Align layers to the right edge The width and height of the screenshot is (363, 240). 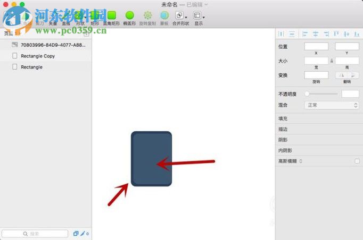click(326, 34)
